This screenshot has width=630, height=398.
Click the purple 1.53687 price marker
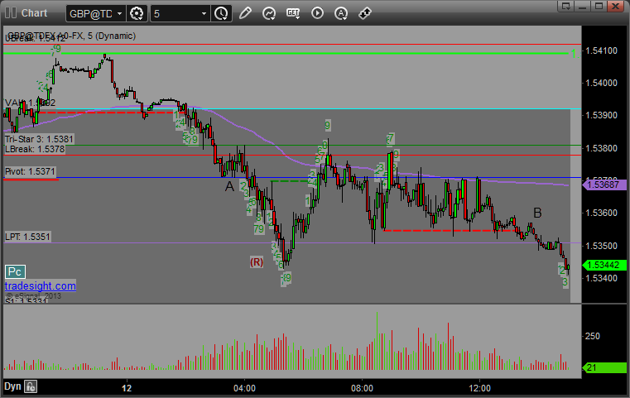coord(604,185)
